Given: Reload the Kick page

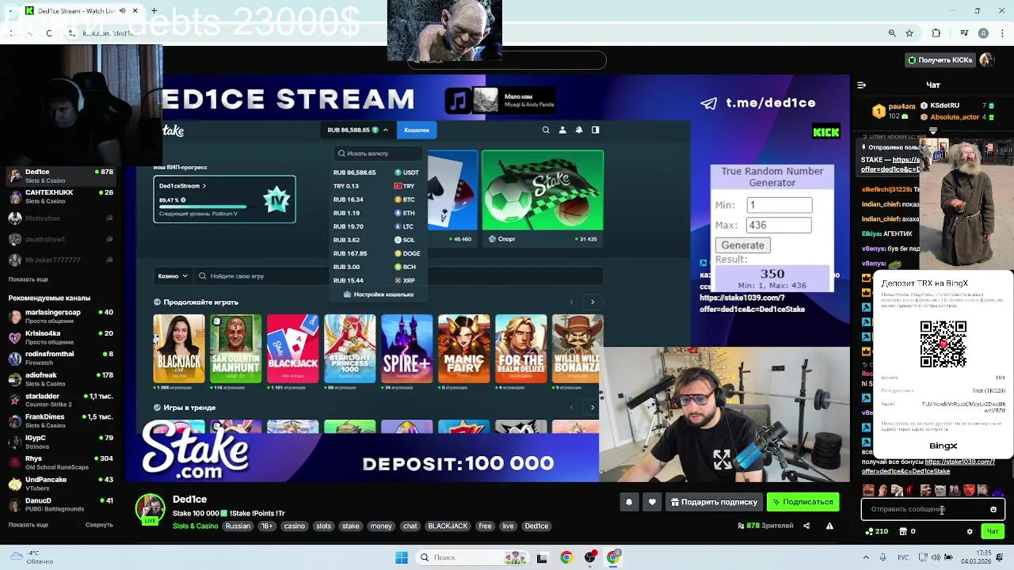Looking at the screenshot, I should (x=48, y=33).
